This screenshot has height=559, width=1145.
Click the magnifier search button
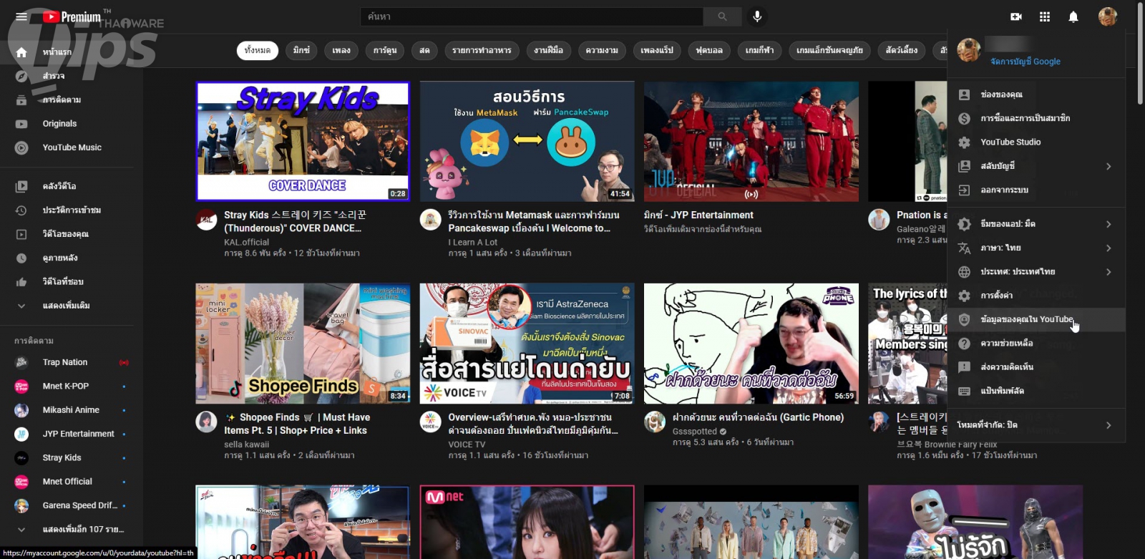click(722, 16)
